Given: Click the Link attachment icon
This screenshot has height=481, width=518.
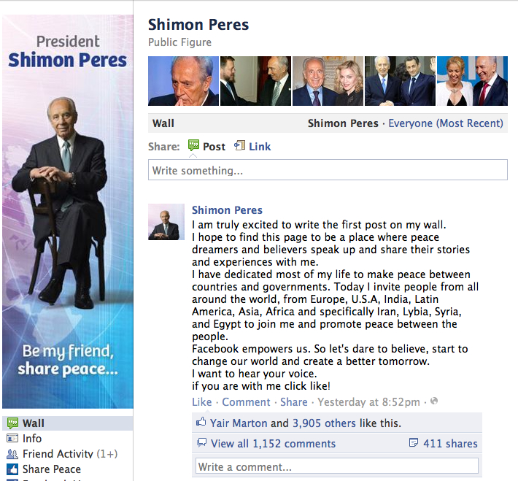Looking at the screenshot, I should point(239,145).
